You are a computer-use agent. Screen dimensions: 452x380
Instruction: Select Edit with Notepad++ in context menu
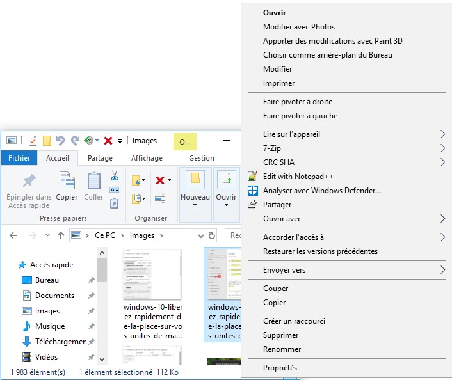298,177
